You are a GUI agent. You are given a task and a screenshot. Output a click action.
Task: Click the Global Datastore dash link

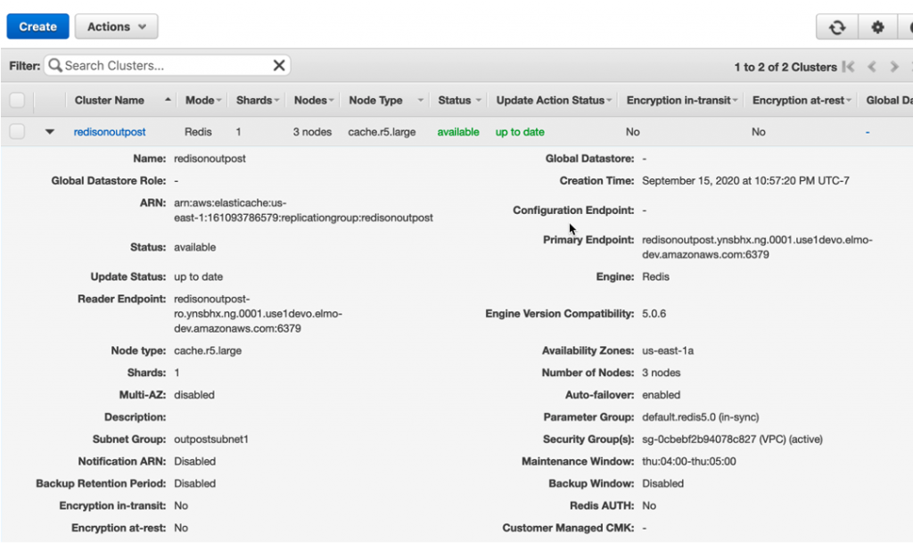(x=867, y=132)
